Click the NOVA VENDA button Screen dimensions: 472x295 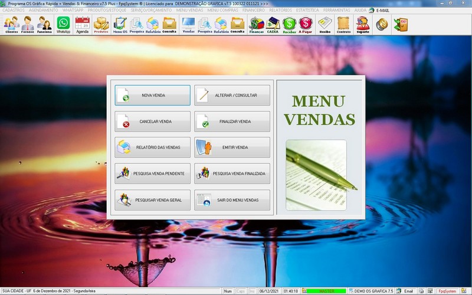point(152,95)
